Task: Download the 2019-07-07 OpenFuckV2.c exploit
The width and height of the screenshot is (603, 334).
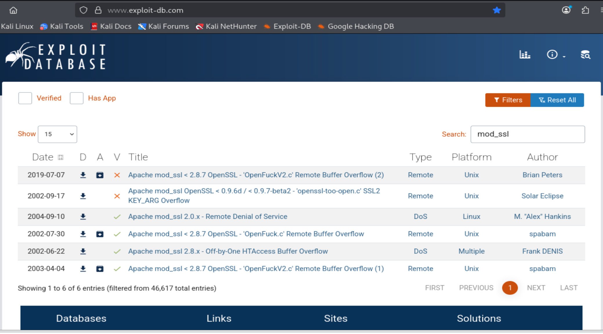Action: point(83,175)
